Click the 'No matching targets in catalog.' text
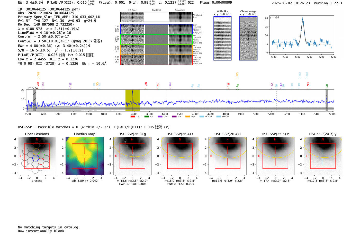This screenshot has height=245, width=360. pos(49,227)
